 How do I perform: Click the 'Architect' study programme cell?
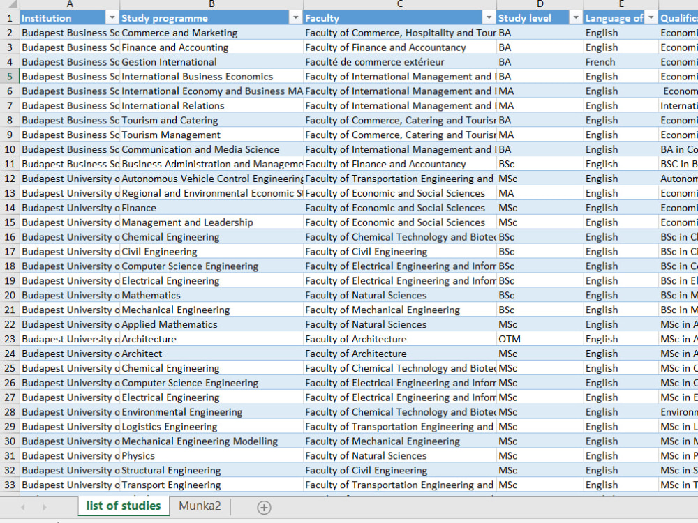tap(211, 354)
